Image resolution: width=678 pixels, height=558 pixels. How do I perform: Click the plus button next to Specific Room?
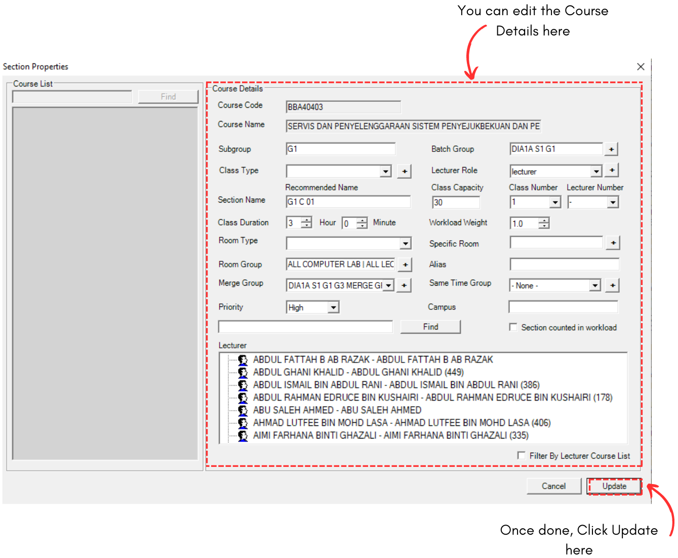(613, 243)
